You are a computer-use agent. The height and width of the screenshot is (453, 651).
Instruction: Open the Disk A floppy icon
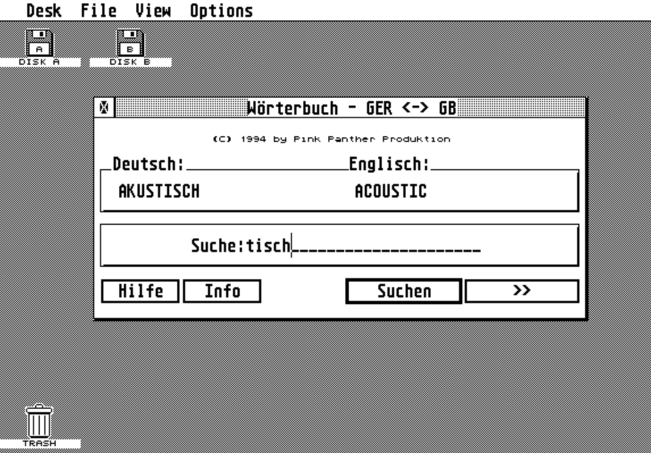pyautogui.click(x=40, y=43)
